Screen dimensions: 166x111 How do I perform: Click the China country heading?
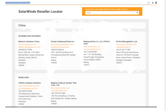(x=22, y=26)
